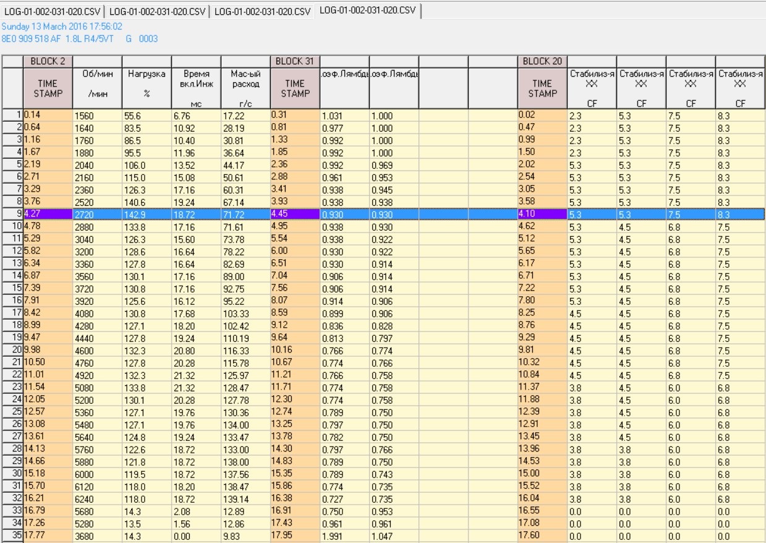Select the highlighted BLOCK 20 time stamp 4.10
The image size is (766, 543).
point(542,215)
